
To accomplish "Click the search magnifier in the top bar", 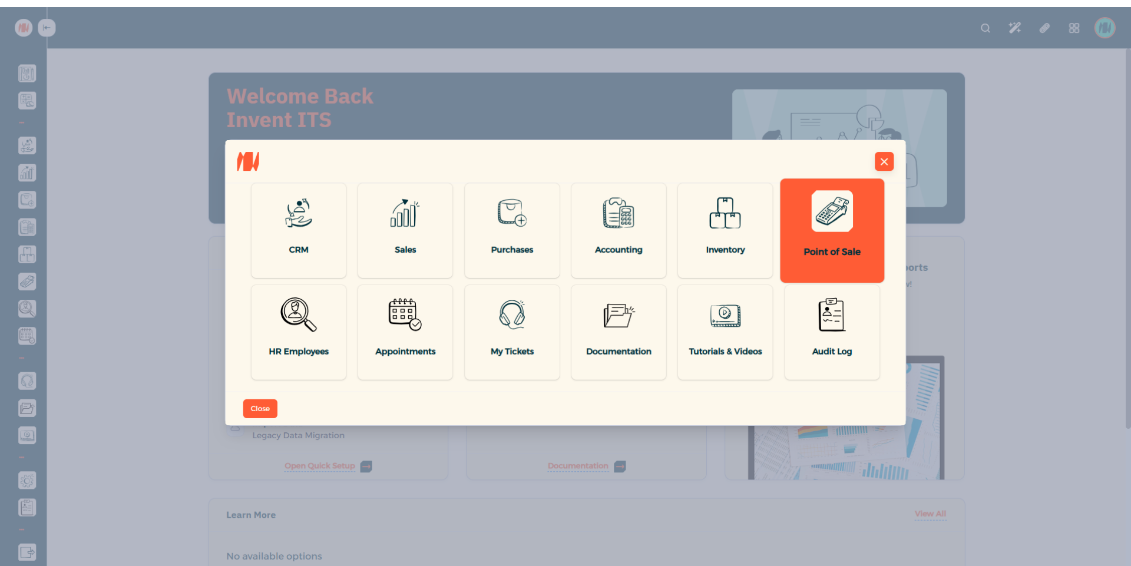I will (985, 28).
